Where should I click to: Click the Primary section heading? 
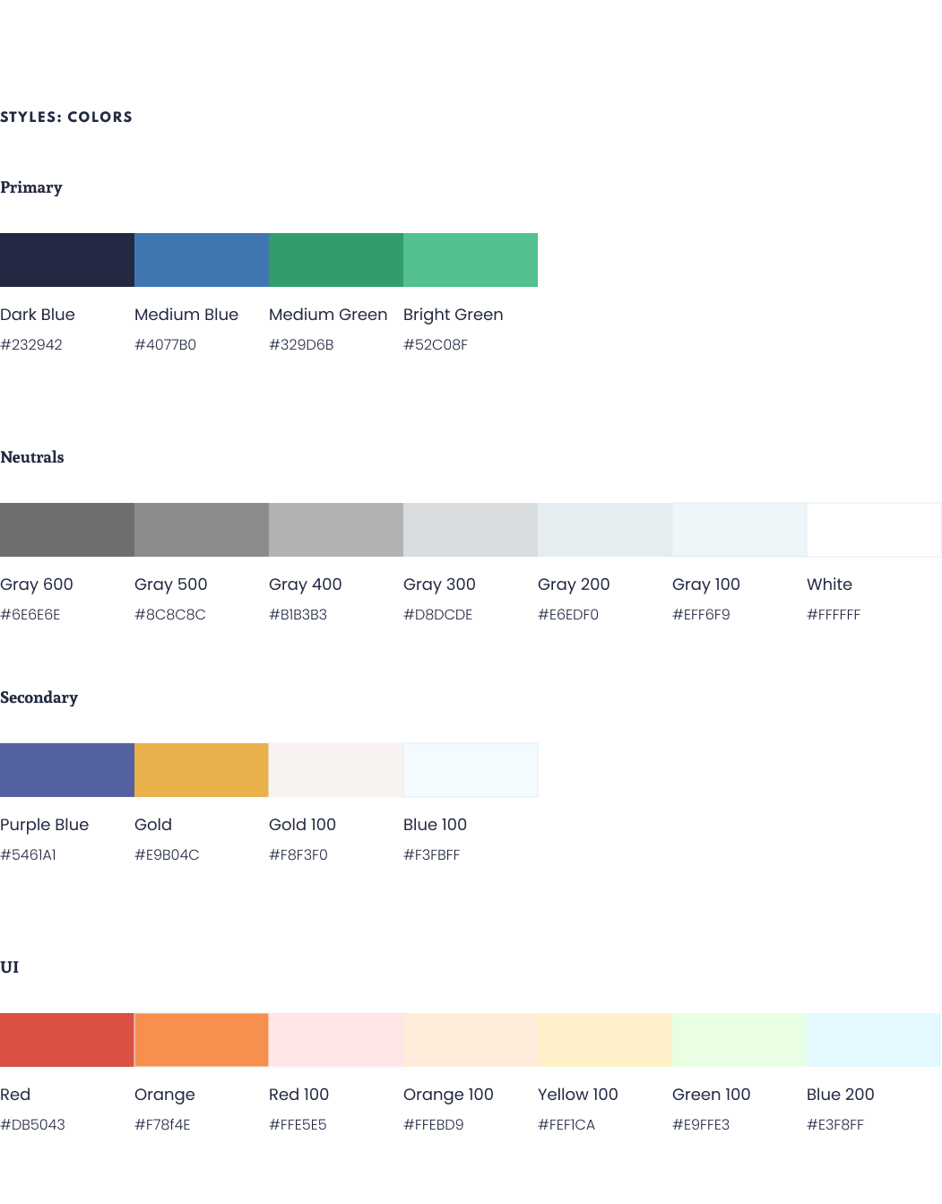click(32, 188)
